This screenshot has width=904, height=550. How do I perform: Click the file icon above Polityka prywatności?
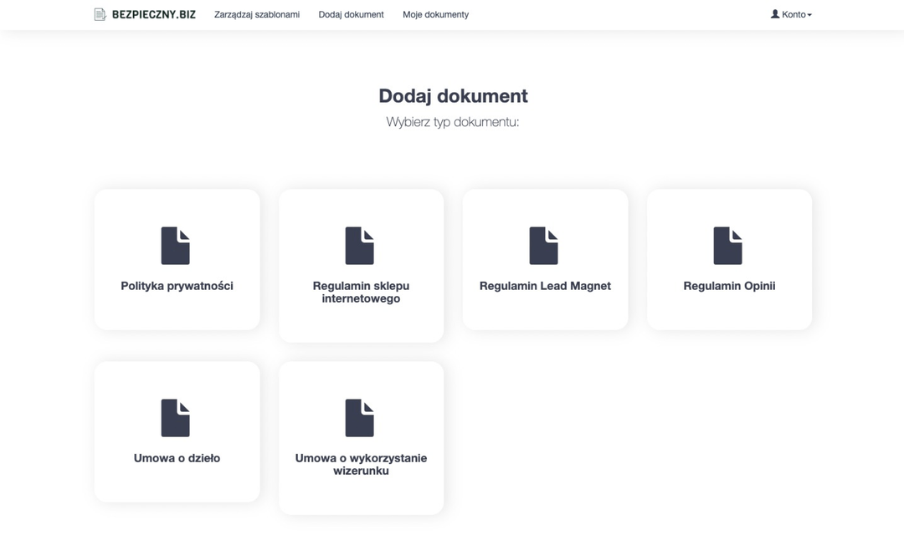[176, 246]
